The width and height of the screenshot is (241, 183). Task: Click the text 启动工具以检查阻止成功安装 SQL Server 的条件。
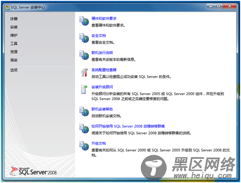pos(131,76)
